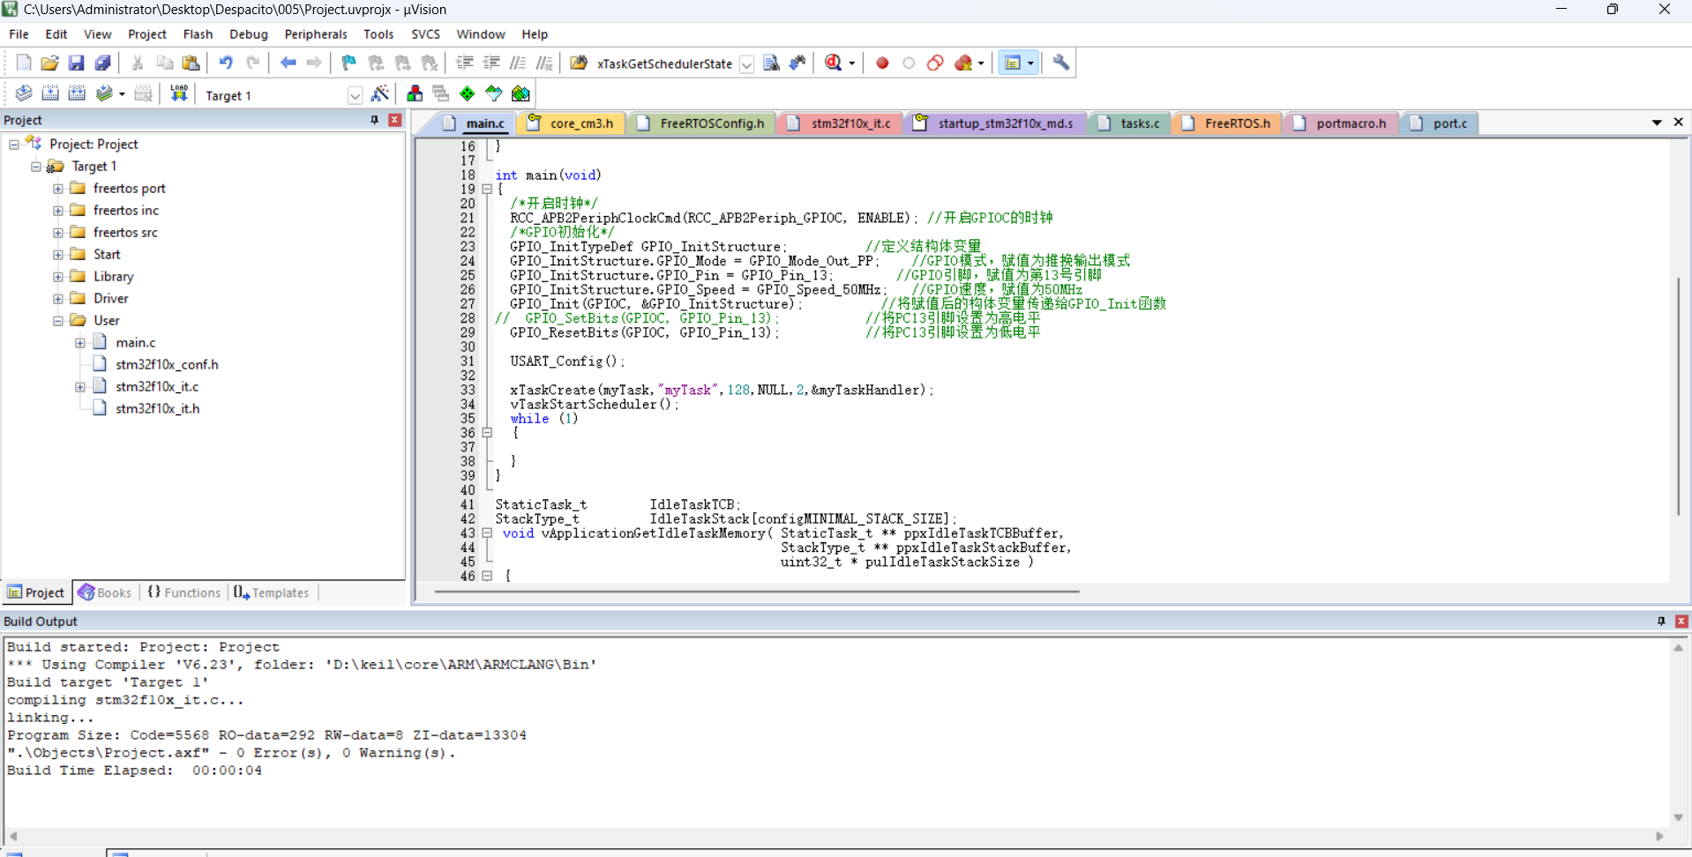Switch to the FreeRTOSConfig.h tab

point(700,123)
